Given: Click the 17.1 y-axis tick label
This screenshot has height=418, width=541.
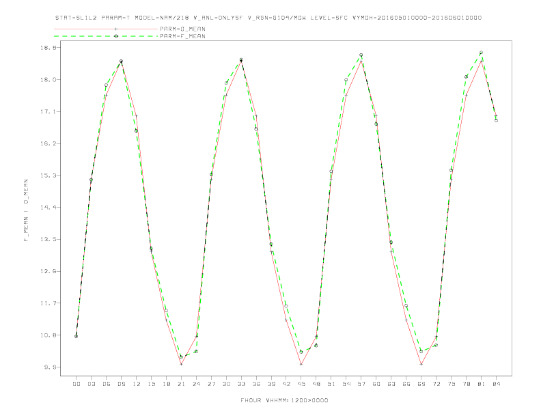Looking at the screenshot, I should [48, 112].
